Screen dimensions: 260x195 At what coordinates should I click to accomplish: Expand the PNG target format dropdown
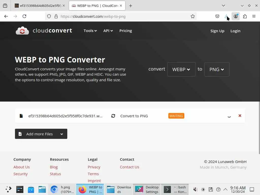click(x=217, y=69)
